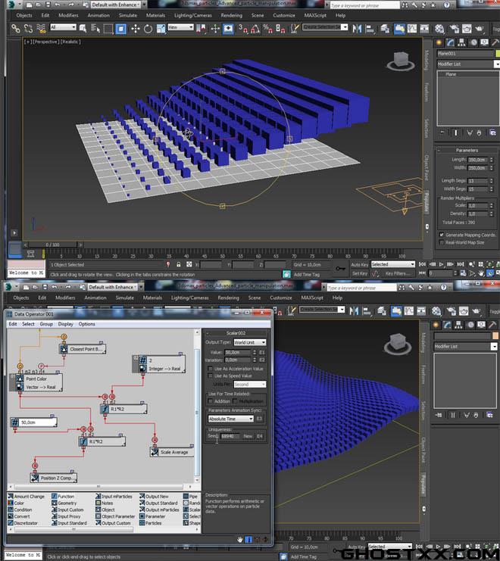Click the highlighted Select Object tool in upper toolbar
500x561 pixels.
point(121,29)
